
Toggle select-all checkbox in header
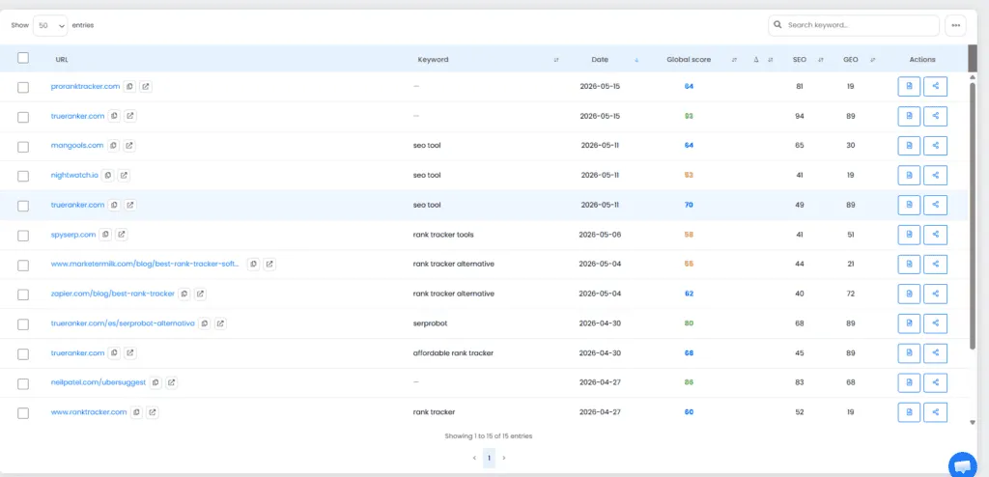pyautogui.click(x=23, y=58)
